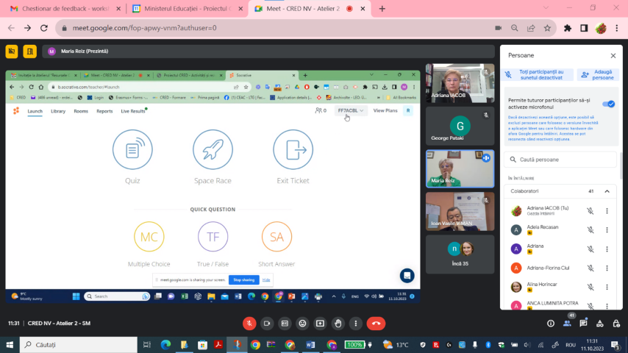Screen dimensions: 628x353
Task: Mute Adela Recasan's microphone
Action: [590, 229]
